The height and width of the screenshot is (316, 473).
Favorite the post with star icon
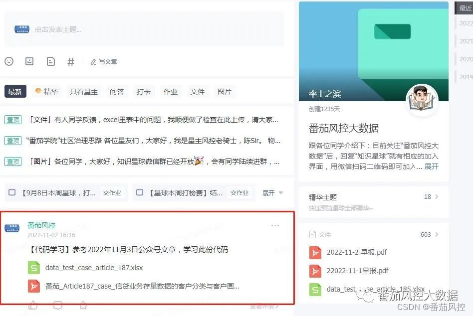(x=83, y=305)
